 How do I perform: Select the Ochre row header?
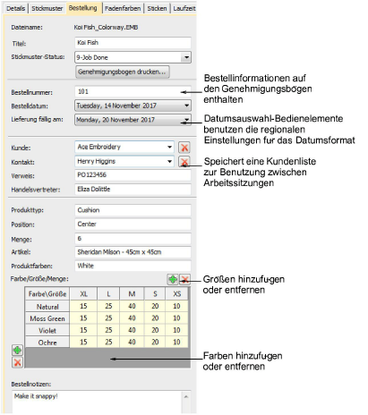47,343
